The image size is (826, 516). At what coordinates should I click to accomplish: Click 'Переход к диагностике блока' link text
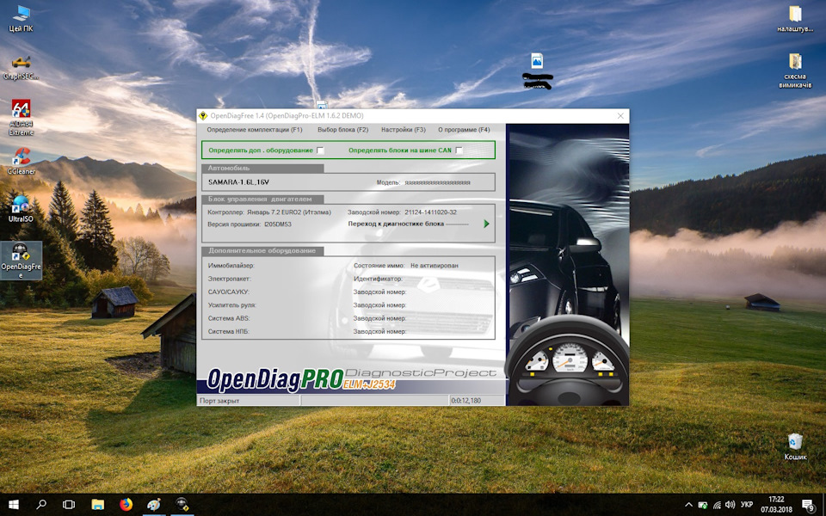click(x=396, y=224)
